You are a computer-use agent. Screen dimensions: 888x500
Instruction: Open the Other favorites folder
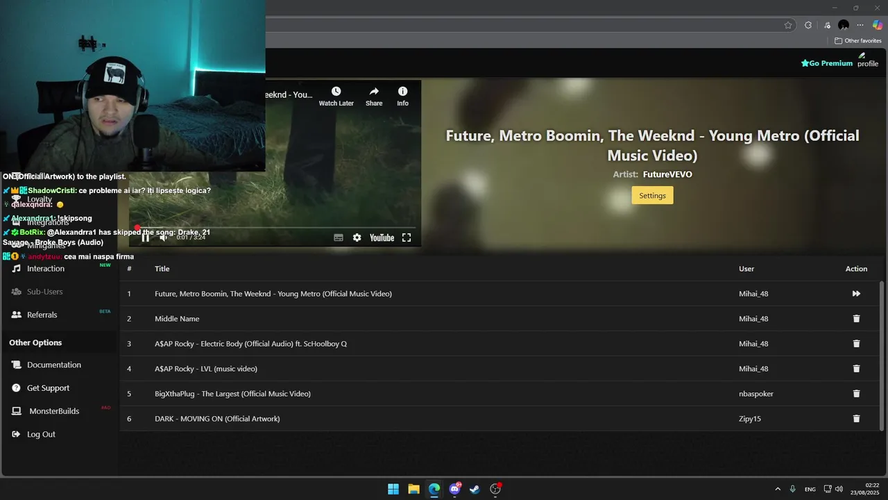pos(858,41)
